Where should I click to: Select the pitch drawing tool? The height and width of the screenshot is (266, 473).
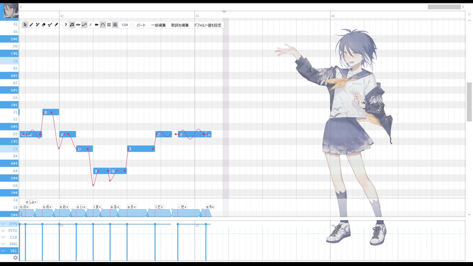coord(50,25)
